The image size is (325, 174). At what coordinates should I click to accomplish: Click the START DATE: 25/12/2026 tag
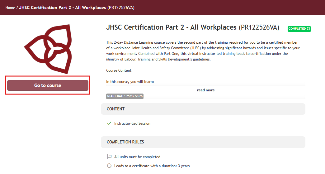coord(125,96)
